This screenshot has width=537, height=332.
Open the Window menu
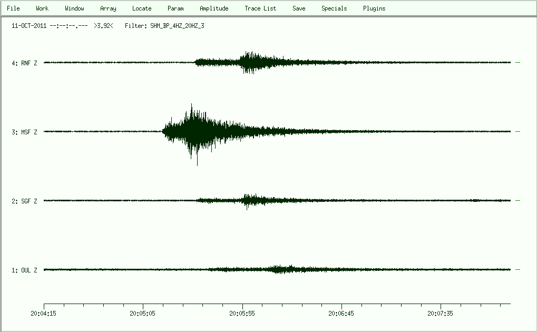coord(74,8)
